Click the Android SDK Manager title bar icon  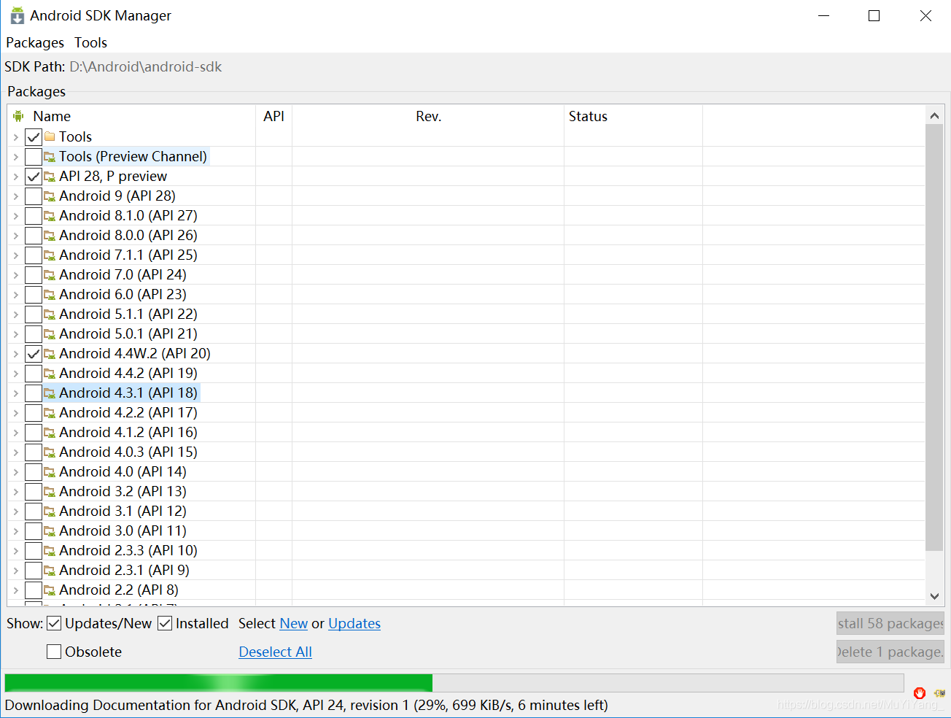click(x=18, y=15)
